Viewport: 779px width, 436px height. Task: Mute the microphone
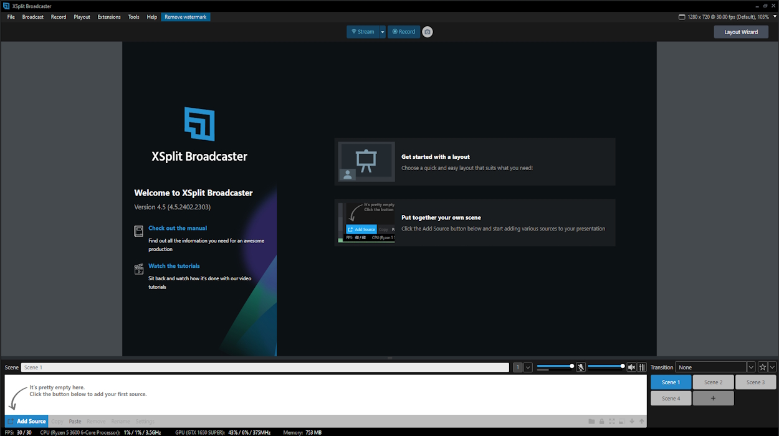[580, 367]
